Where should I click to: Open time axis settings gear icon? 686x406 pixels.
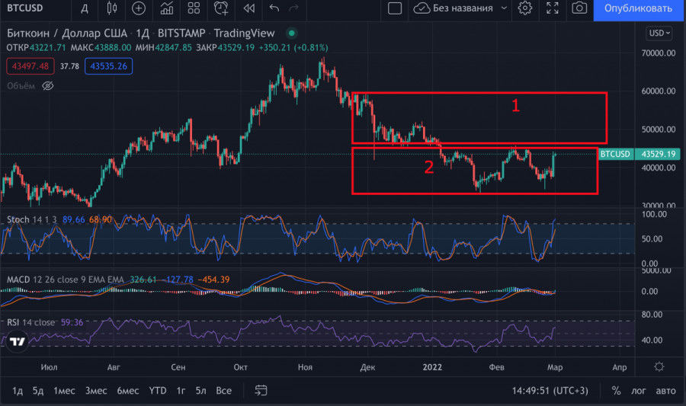click(x=659, y=366)
